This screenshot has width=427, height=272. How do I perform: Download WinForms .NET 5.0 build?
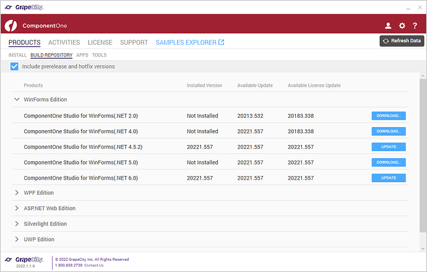point(389,162)
